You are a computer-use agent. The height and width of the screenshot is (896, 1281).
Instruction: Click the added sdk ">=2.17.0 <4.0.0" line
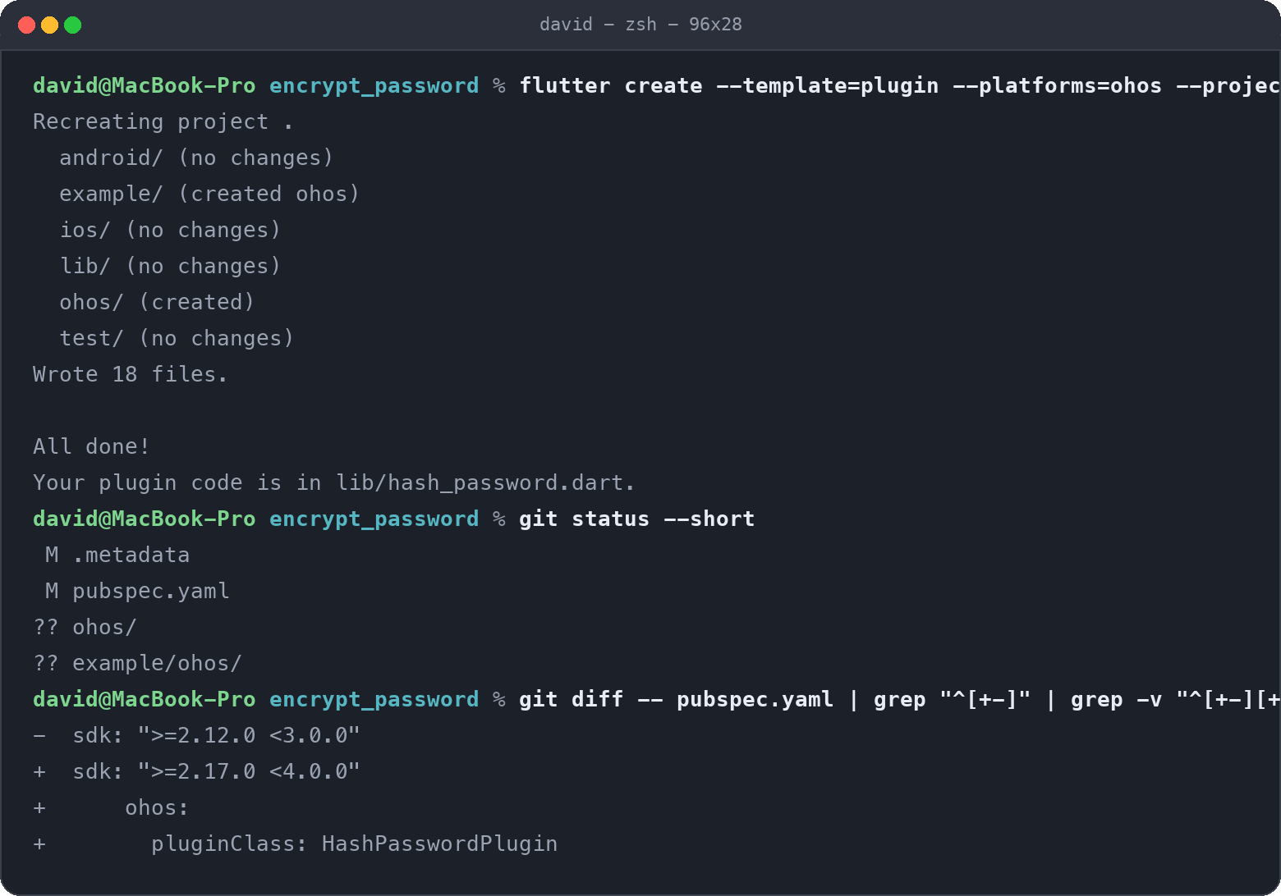(x=196, y=771)
